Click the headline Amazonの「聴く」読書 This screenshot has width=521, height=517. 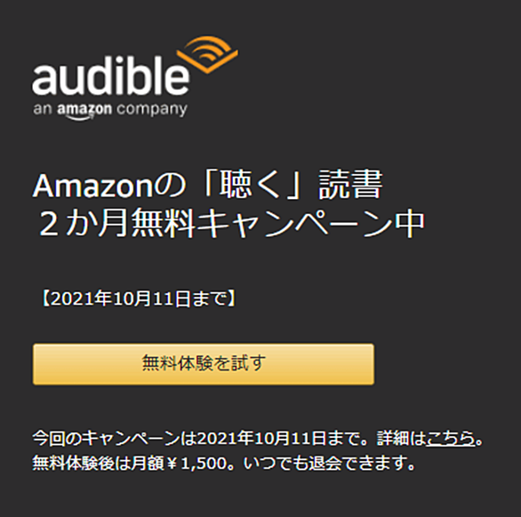207,185
